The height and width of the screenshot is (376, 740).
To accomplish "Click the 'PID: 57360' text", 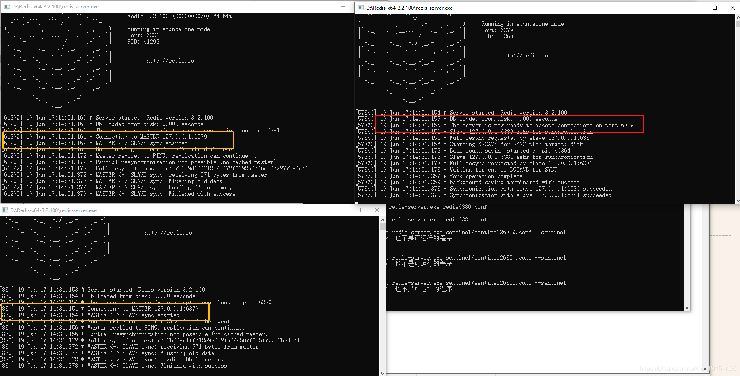I will 497,36.
